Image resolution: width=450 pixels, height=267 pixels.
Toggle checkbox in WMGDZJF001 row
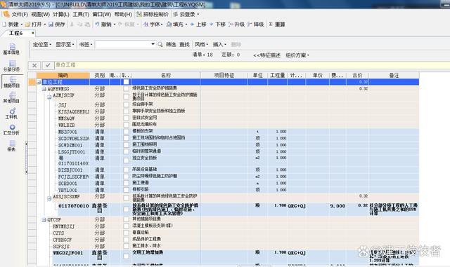tap(126, 256)
